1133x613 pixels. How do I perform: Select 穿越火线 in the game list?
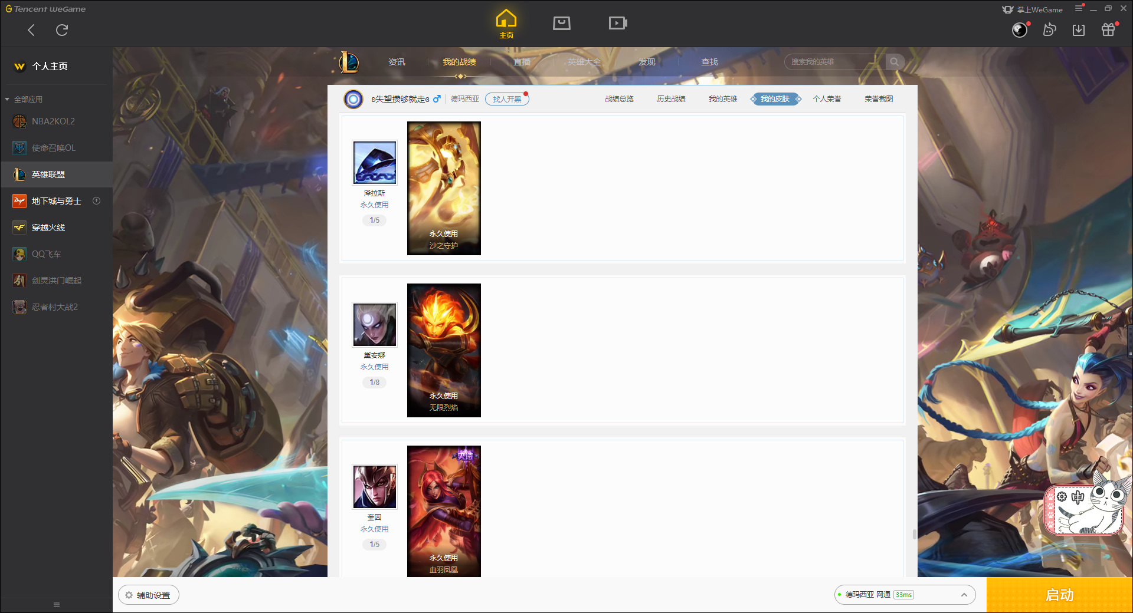tap(56, 228)
